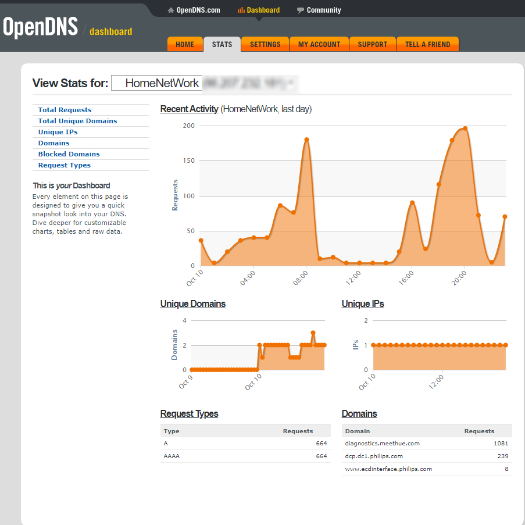Open Domains sidebar link

[54, 143]
